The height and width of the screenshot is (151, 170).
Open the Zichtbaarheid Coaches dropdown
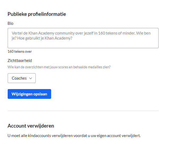coord(22,78)
